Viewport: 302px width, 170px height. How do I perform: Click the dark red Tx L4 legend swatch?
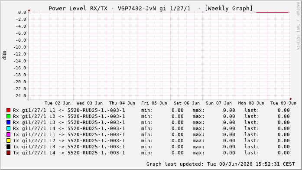[8, 153]
